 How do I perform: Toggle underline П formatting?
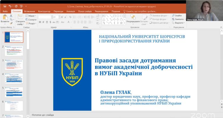click(x=47, y=22)
